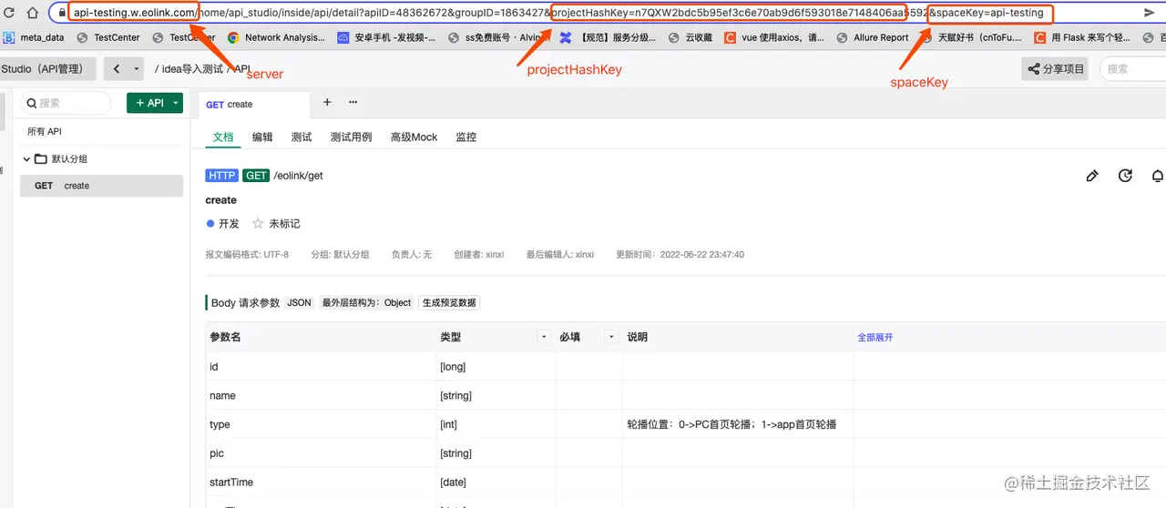This screenshot has width=1166, height=508.
Task: Switch to the 测试用例 tab
Action: 351,137
